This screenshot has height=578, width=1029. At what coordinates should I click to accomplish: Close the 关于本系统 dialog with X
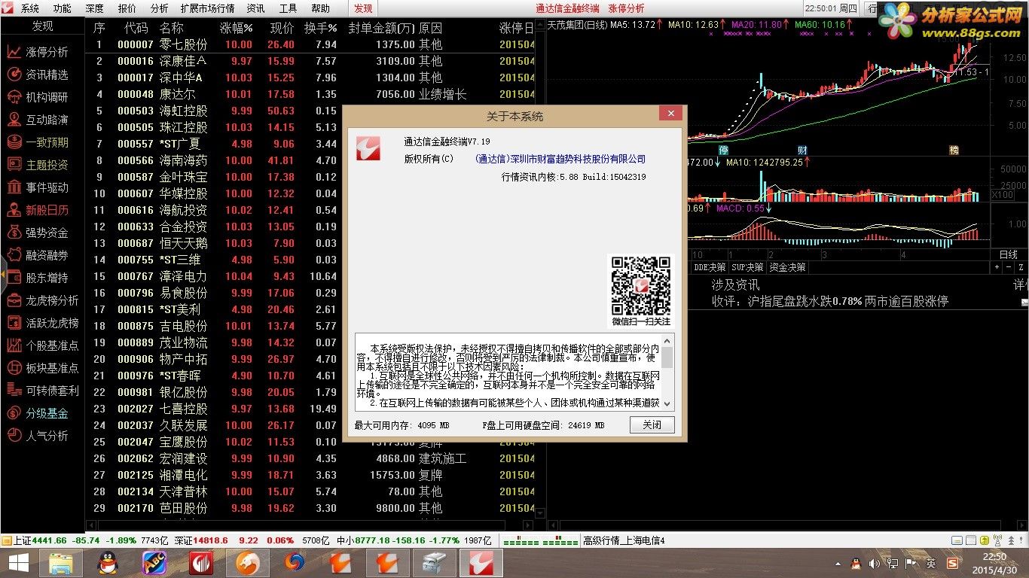(670, 114)
